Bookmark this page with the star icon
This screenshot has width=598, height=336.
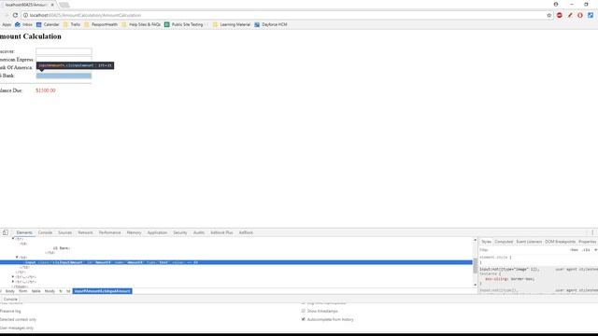(x=549, y=15)
